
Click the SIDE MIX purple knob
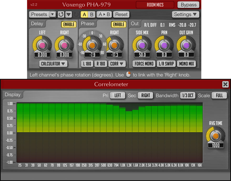(142, 45)
